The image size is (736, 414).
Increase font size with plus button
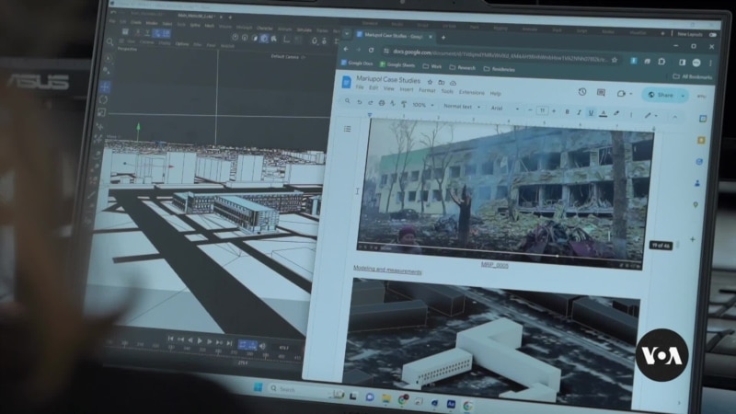click(554, 111)
